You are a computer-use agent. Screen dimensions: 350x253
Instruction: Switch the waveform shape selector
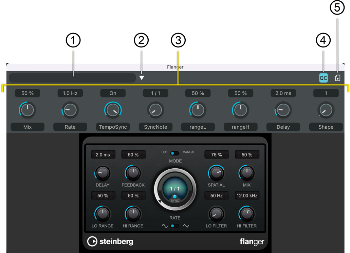pyautogui.click(x=175, y=226)
